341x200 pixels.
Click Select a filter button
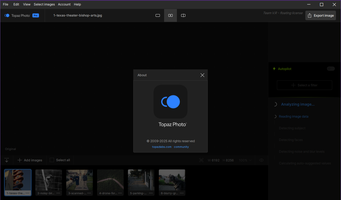305,85
